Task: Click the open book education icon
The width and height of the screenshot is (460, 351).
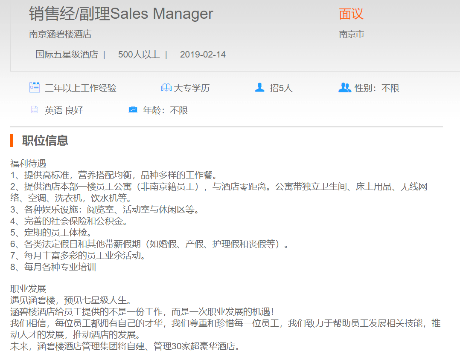Action: pos(166,88)
